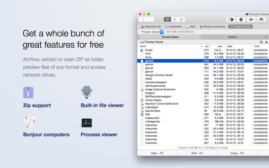Open the Macintosh HD drive

coord(151,27)
